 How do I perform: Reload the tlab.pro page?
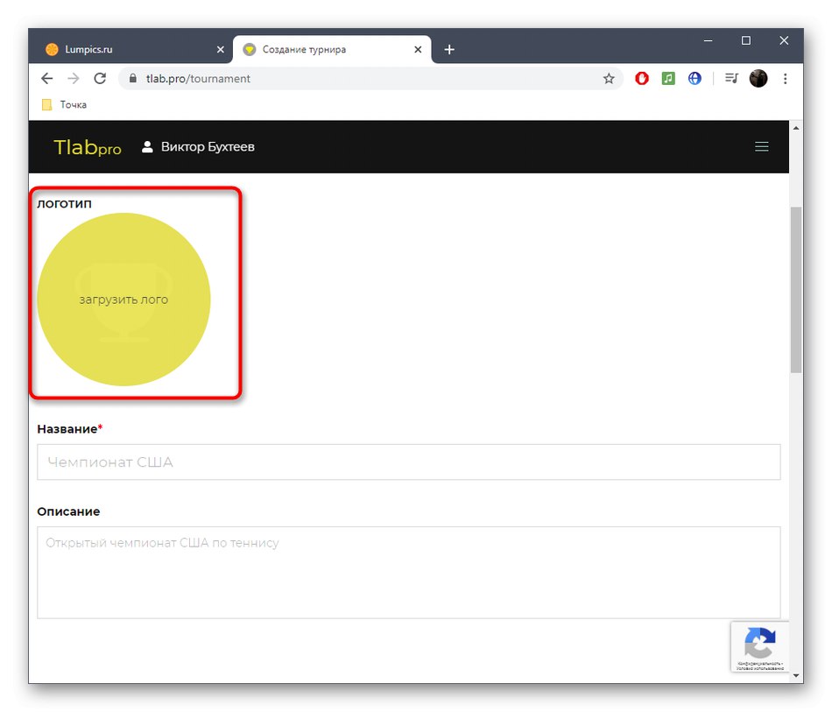(100, 79)
